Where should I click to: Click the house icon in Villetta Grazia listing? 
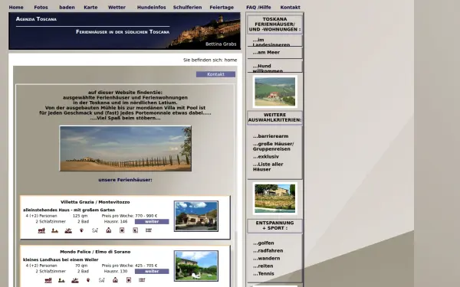tap(109, 230)
